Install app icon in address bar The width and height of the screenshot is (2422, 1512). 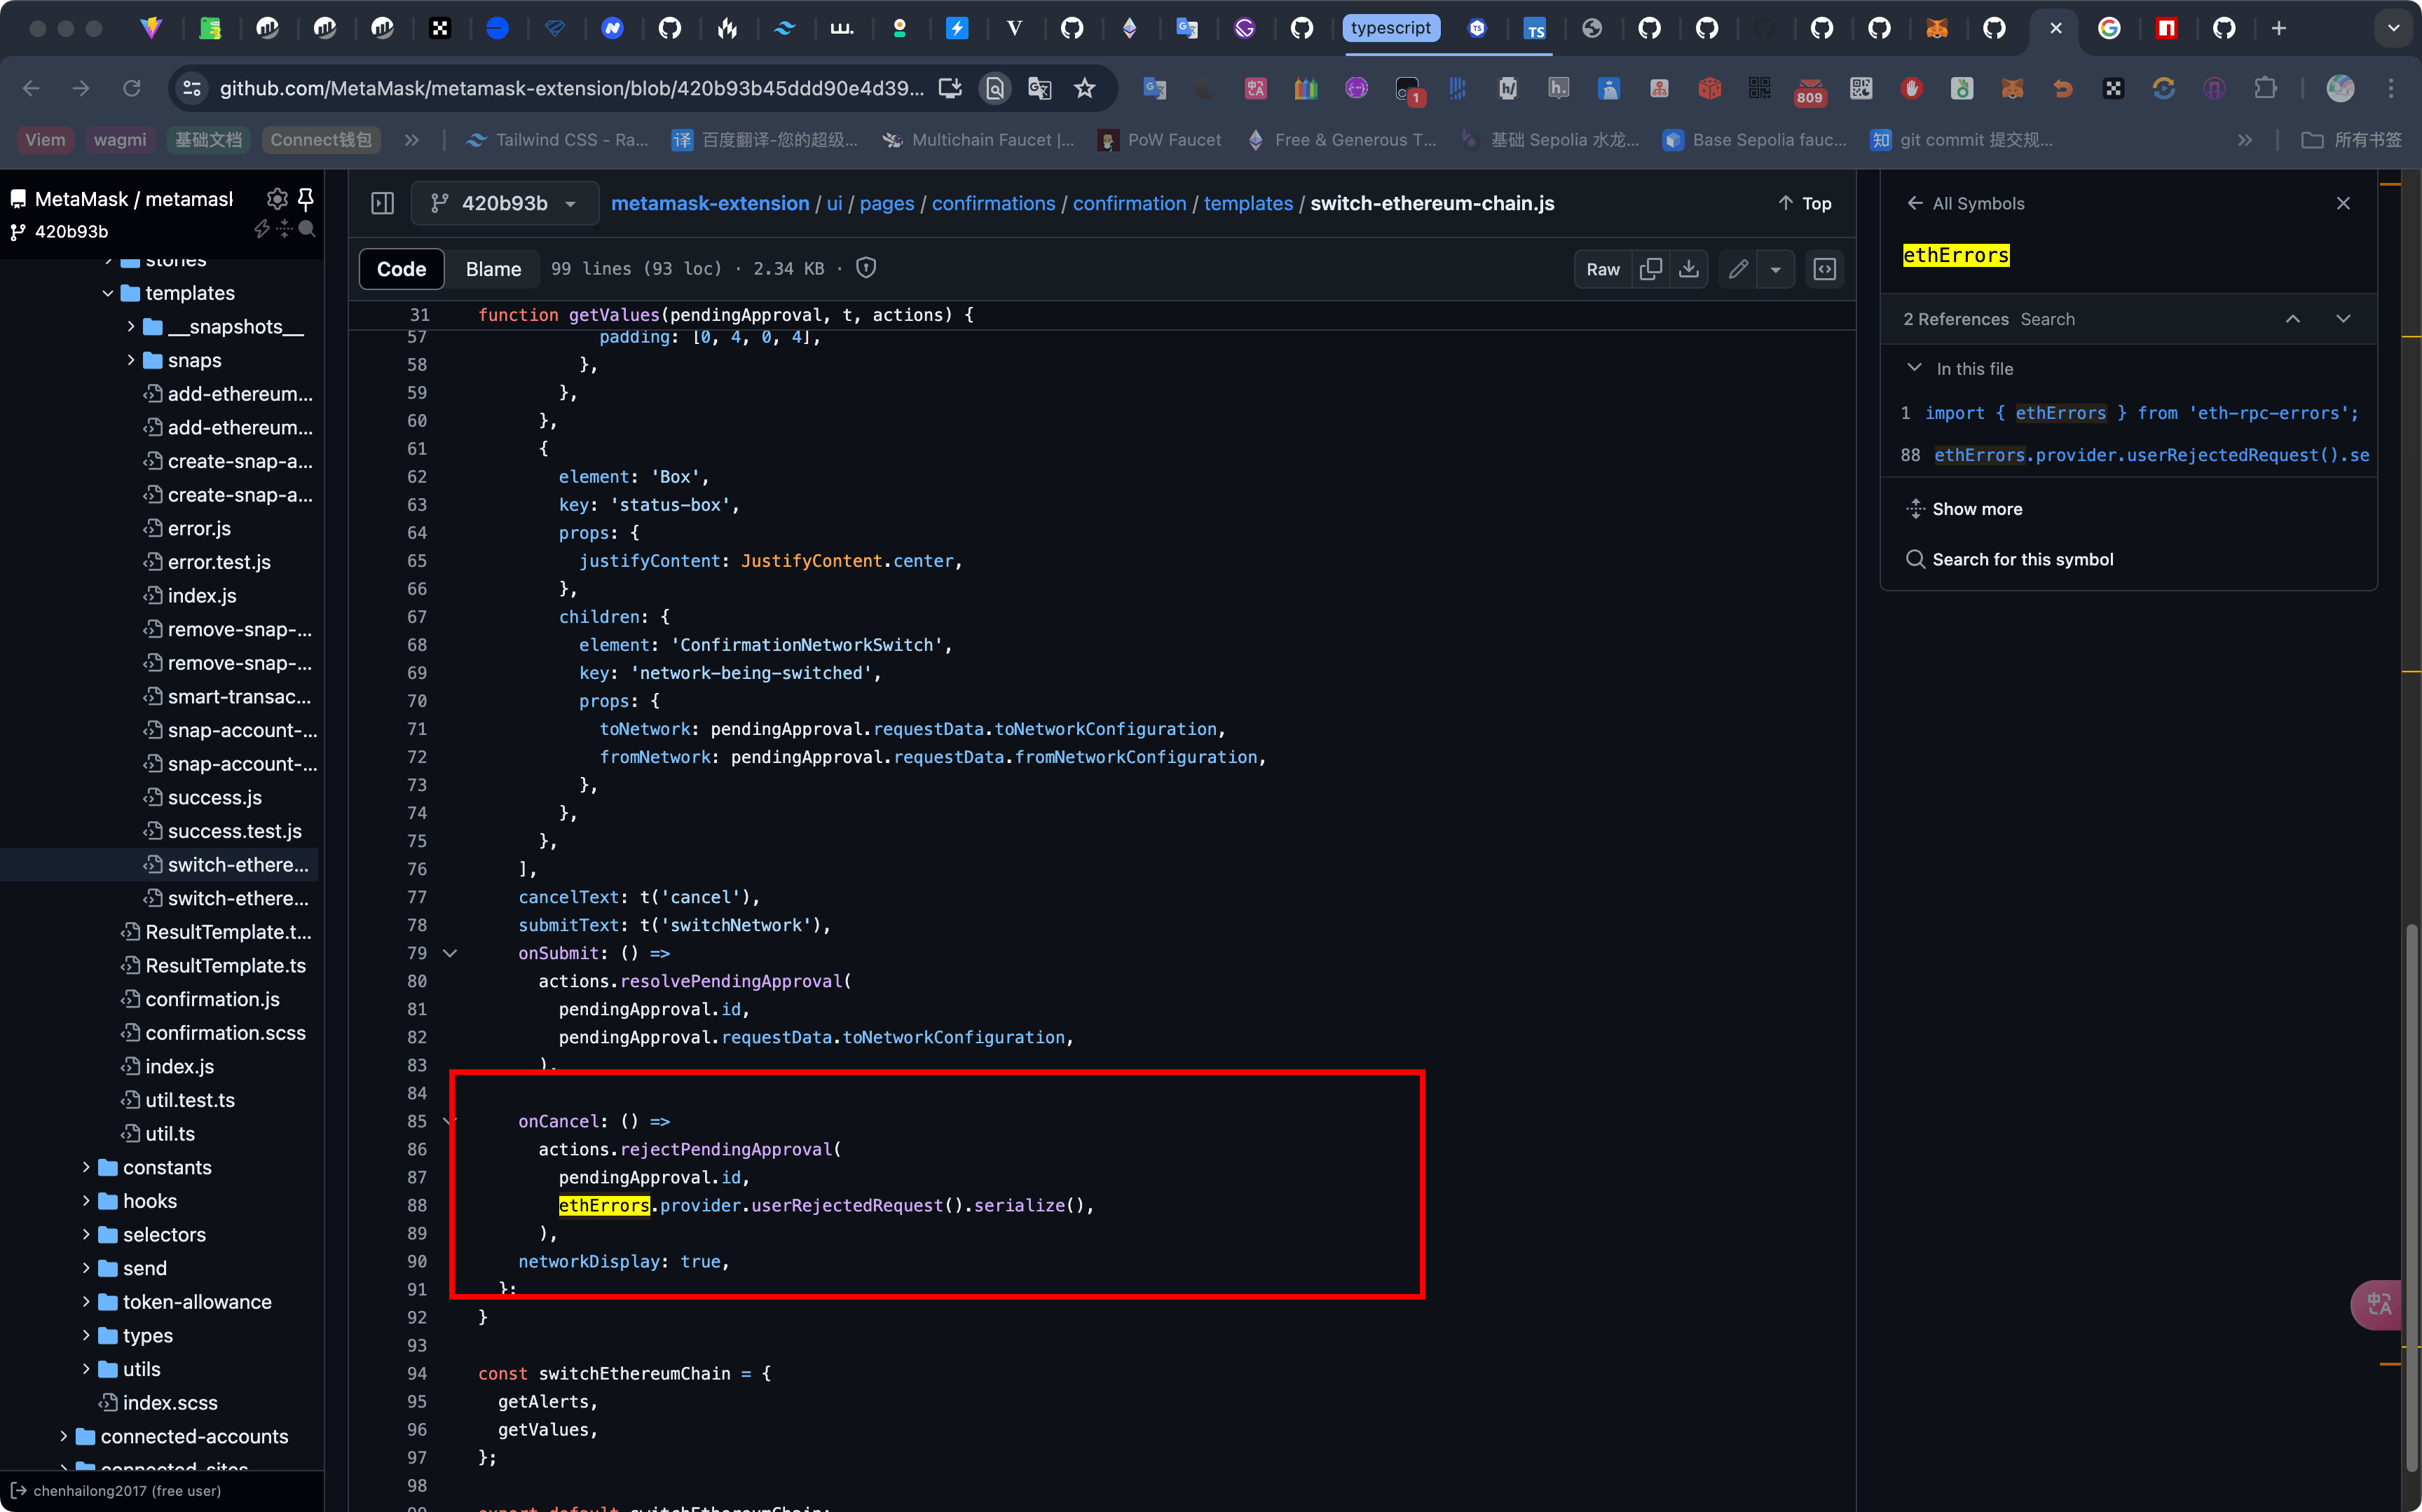click(949, 88)
